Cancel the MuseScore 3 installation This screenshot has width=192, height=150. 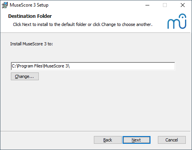click(x=172, y=140)
